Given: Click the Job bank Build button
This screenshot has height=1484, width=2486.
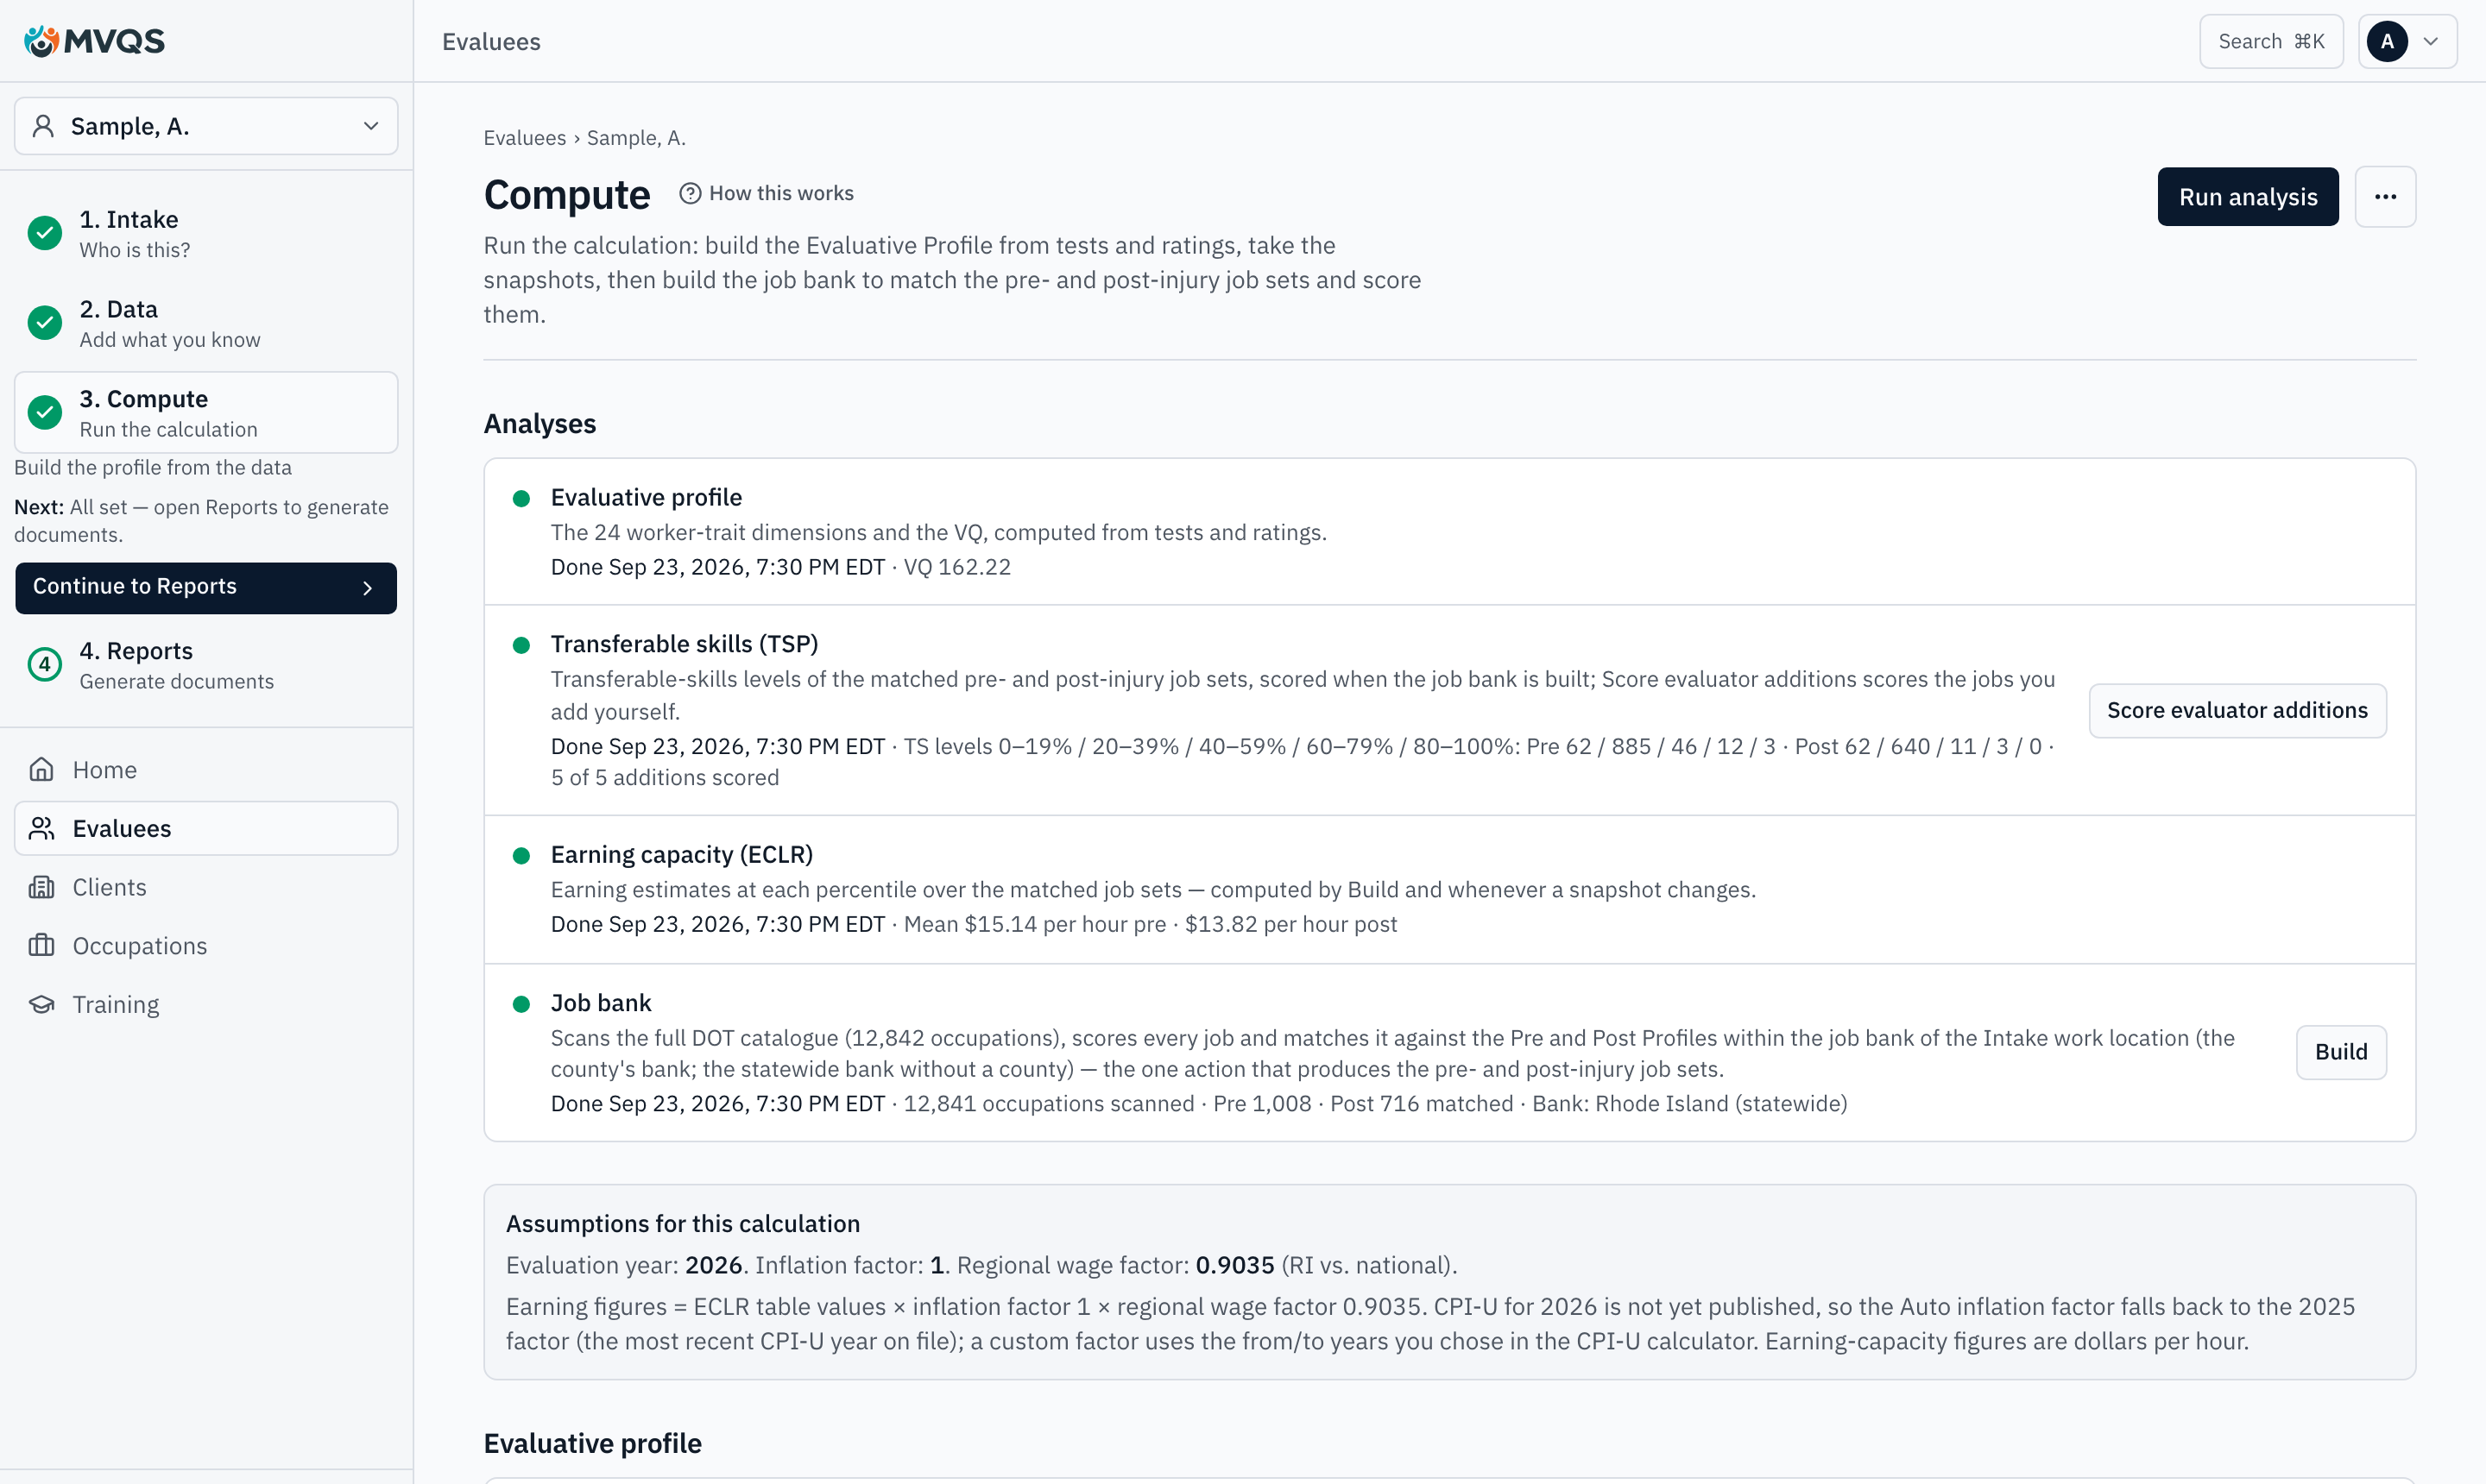Looking at the screenshot, I should click(x=2341, y=1052).
